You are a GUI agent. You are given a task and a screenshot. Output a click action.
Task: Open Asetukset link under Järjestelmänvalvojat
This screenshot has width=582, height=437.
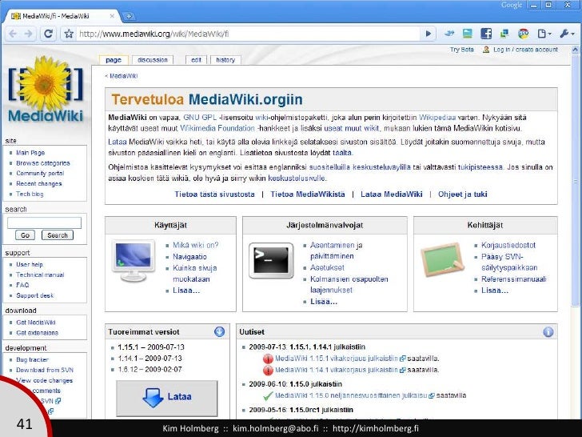pos(327,267)
